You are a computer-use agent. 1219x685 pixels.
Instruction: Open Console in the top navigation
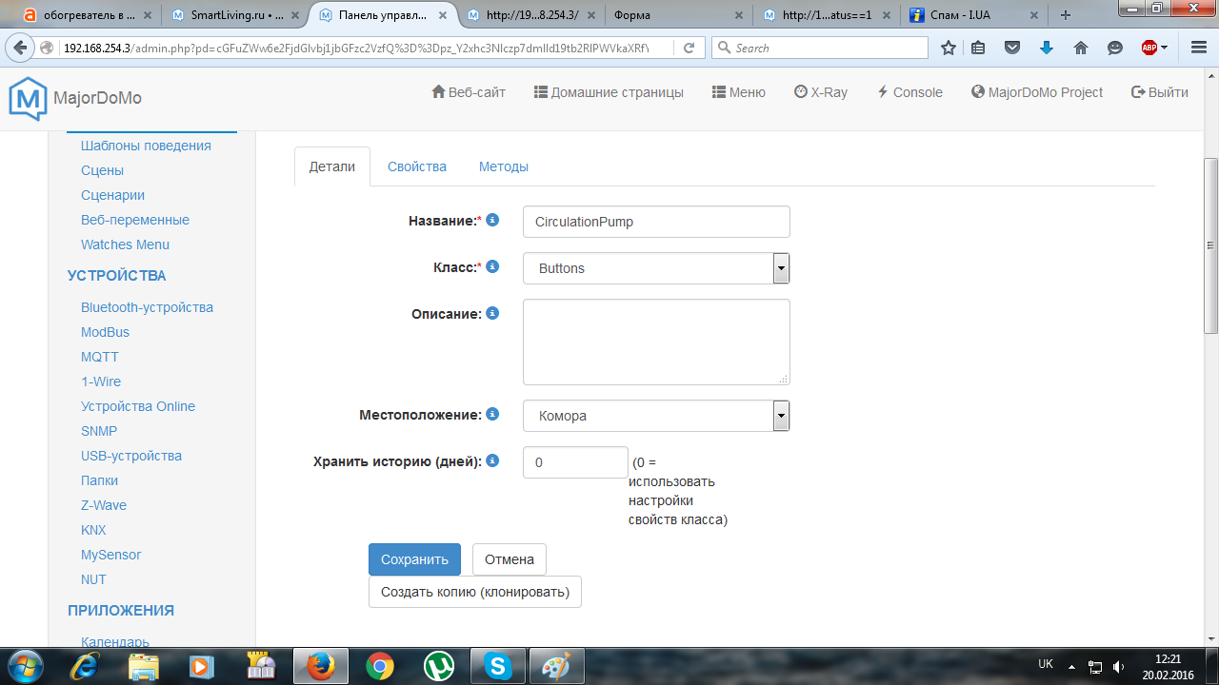point(909,92)
